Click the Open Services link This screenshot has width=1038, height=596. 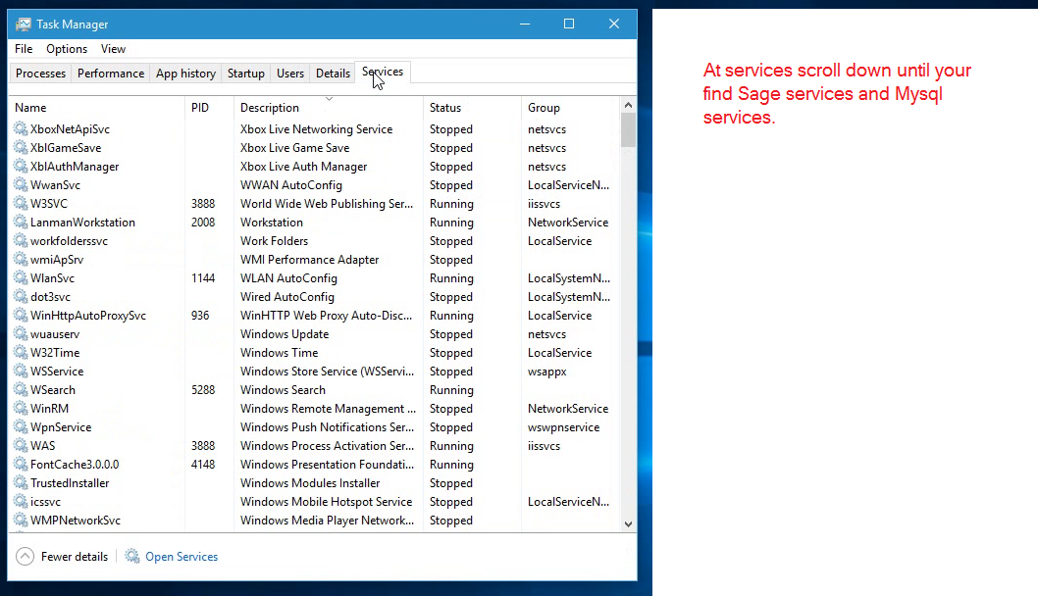[x=182, y=557]
